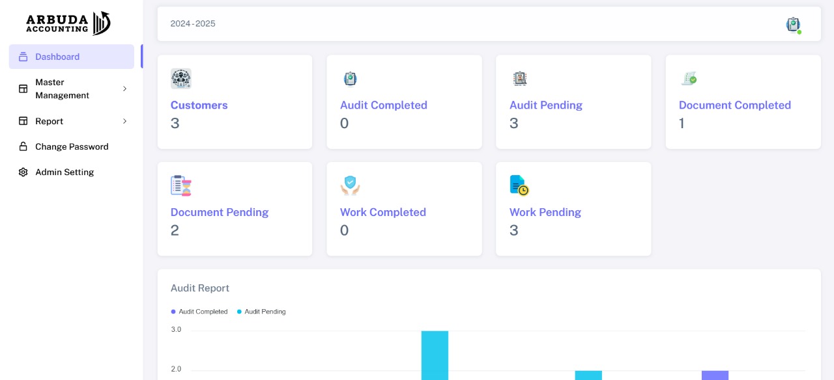Click the Work Completed shield icon
The width and height of the screenshot is (834, 380).
pyautogui.click(x=350, y=185)
